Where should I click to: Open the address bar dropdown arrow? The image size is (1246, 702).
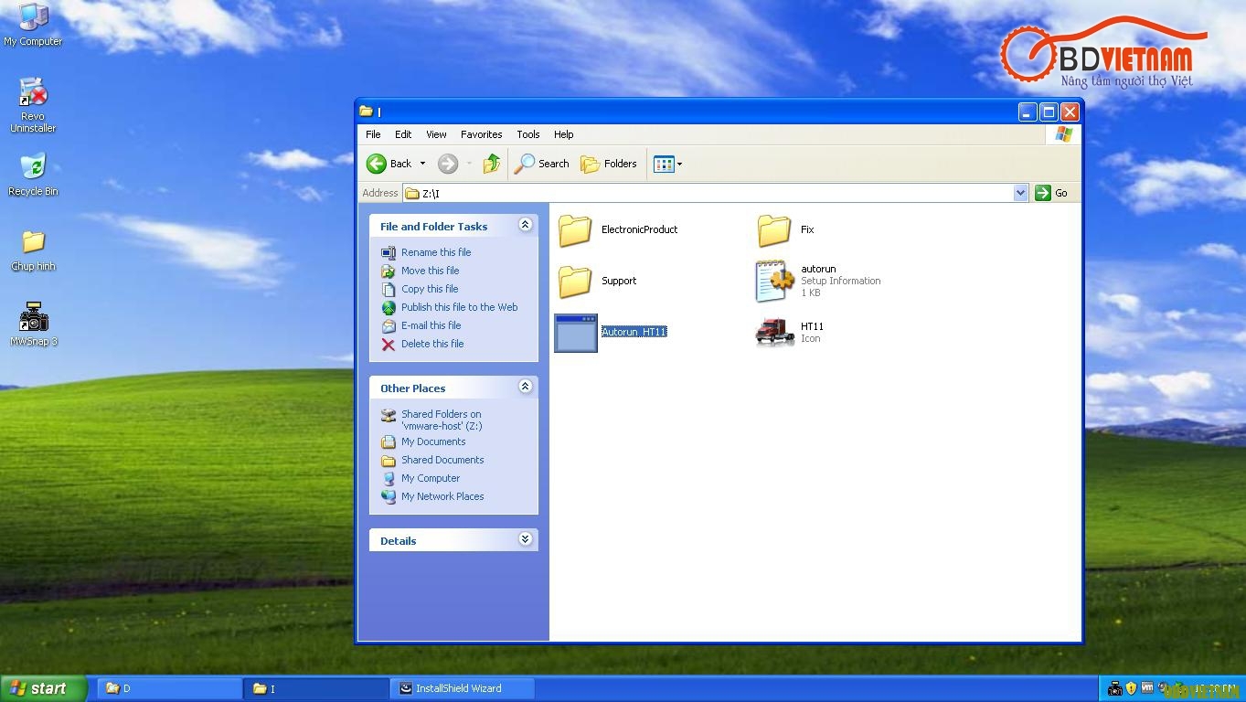(1020, 193)
